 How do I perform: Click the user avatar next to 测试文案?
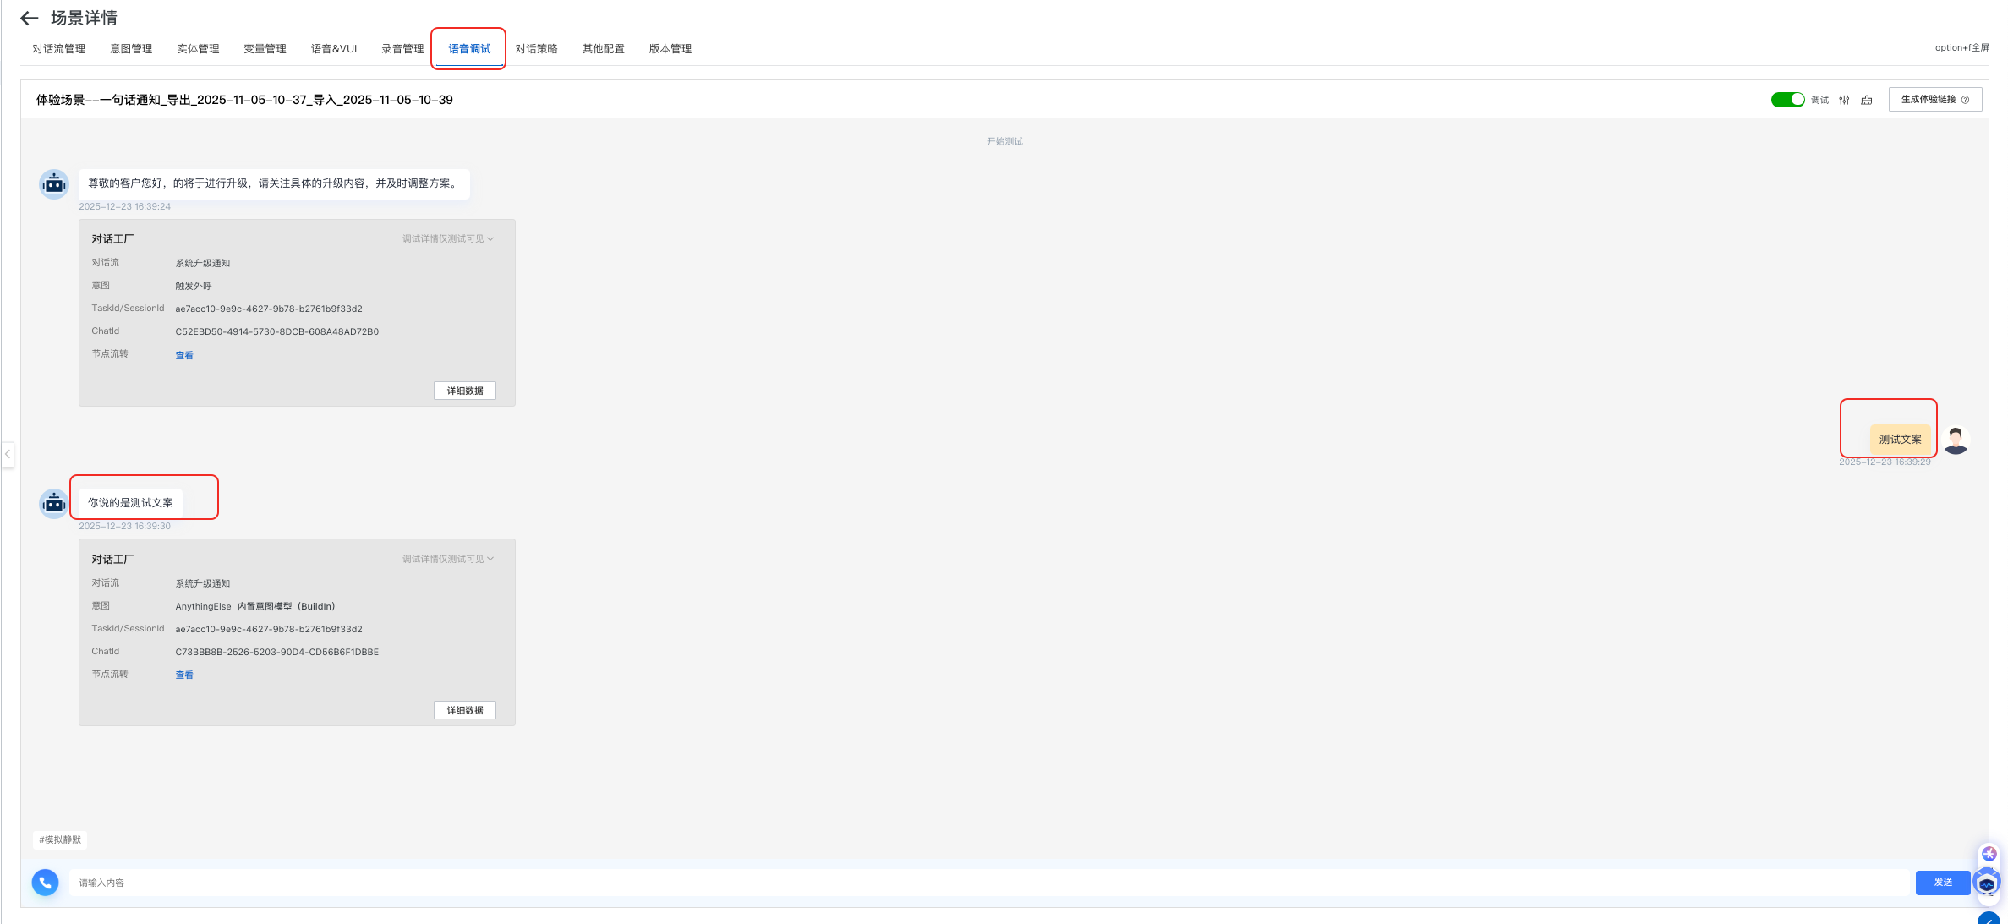pyautogui.click(x=1956, y=440)
